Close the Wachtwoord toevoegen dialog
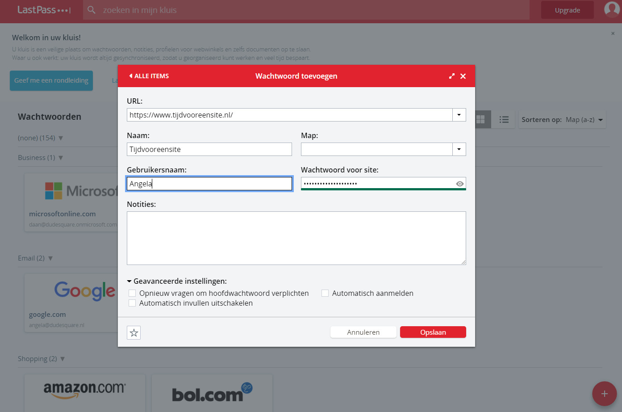 463,76
